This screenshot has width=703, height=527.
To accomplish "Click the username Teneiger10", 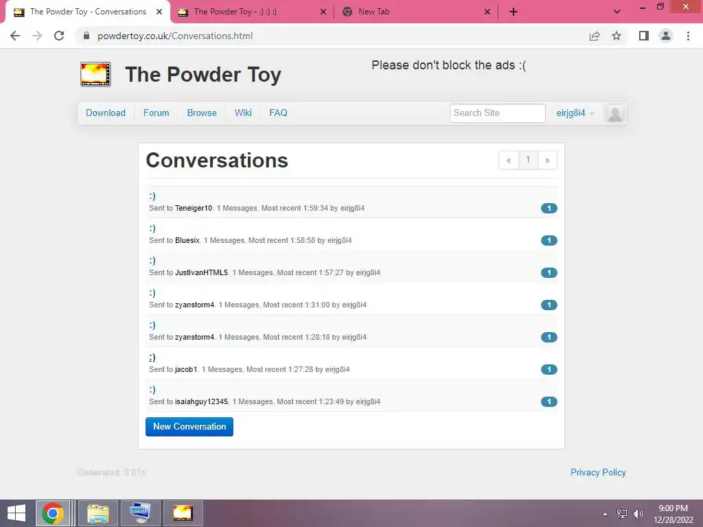I will pos(193,208).
